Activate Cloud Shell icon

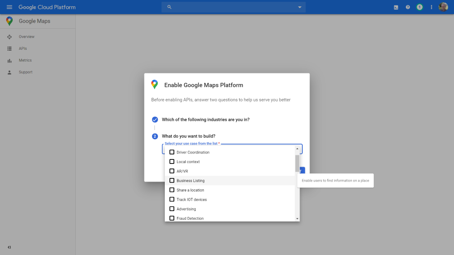point(396,8)
